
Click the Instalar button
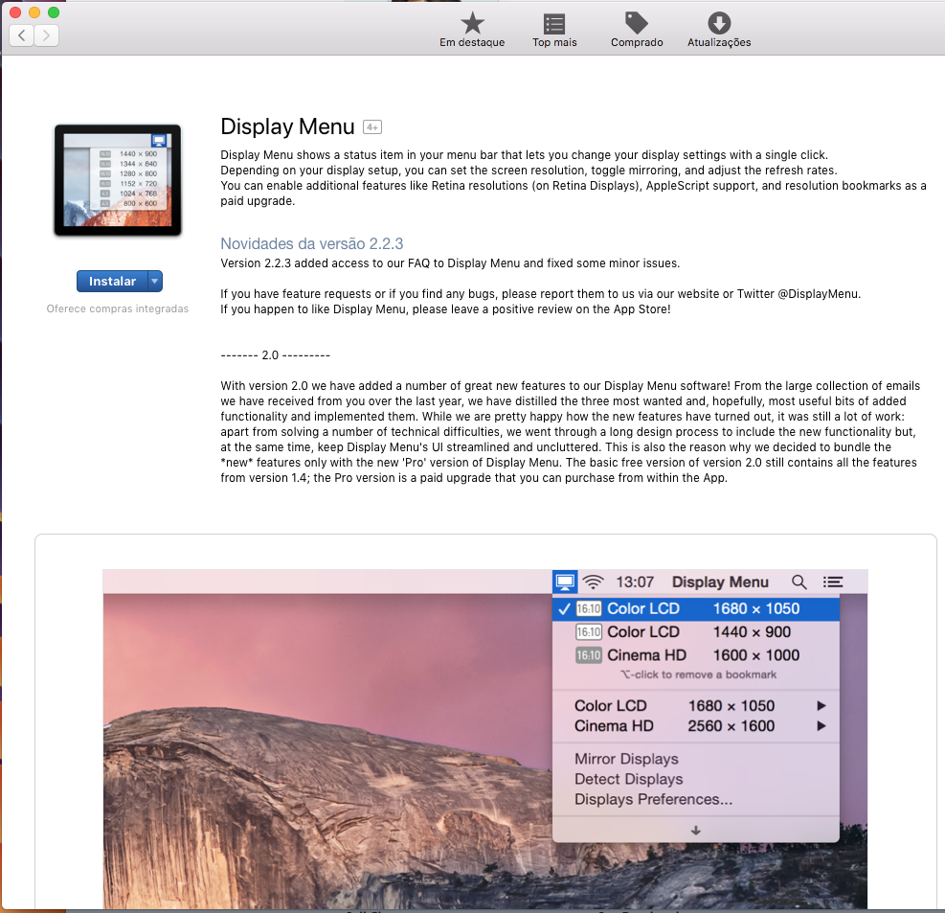click(112, 281)
